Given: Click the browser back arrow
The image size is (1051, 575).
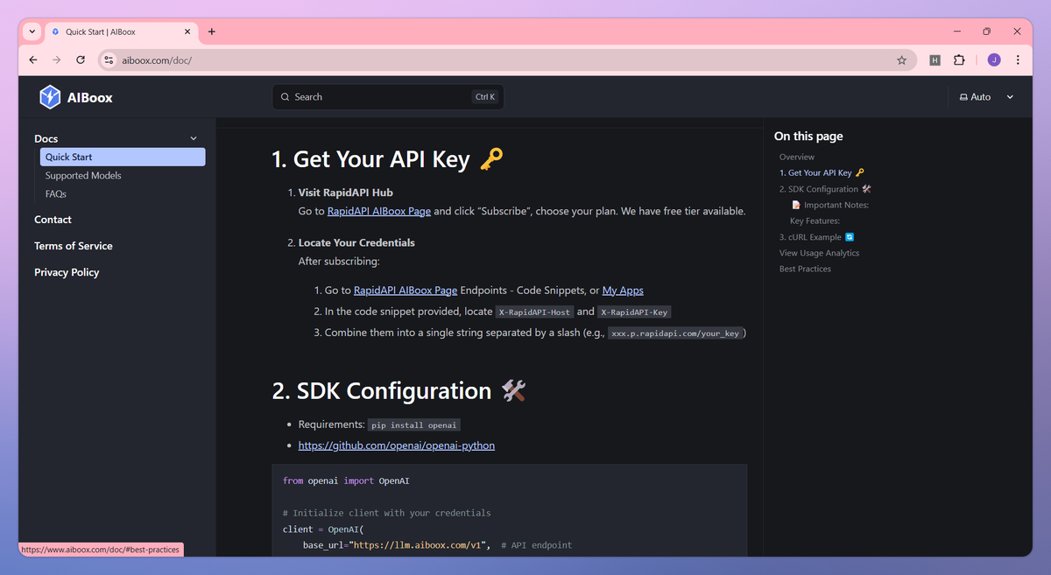Looking at the screenshot, I should coord(33,60).
